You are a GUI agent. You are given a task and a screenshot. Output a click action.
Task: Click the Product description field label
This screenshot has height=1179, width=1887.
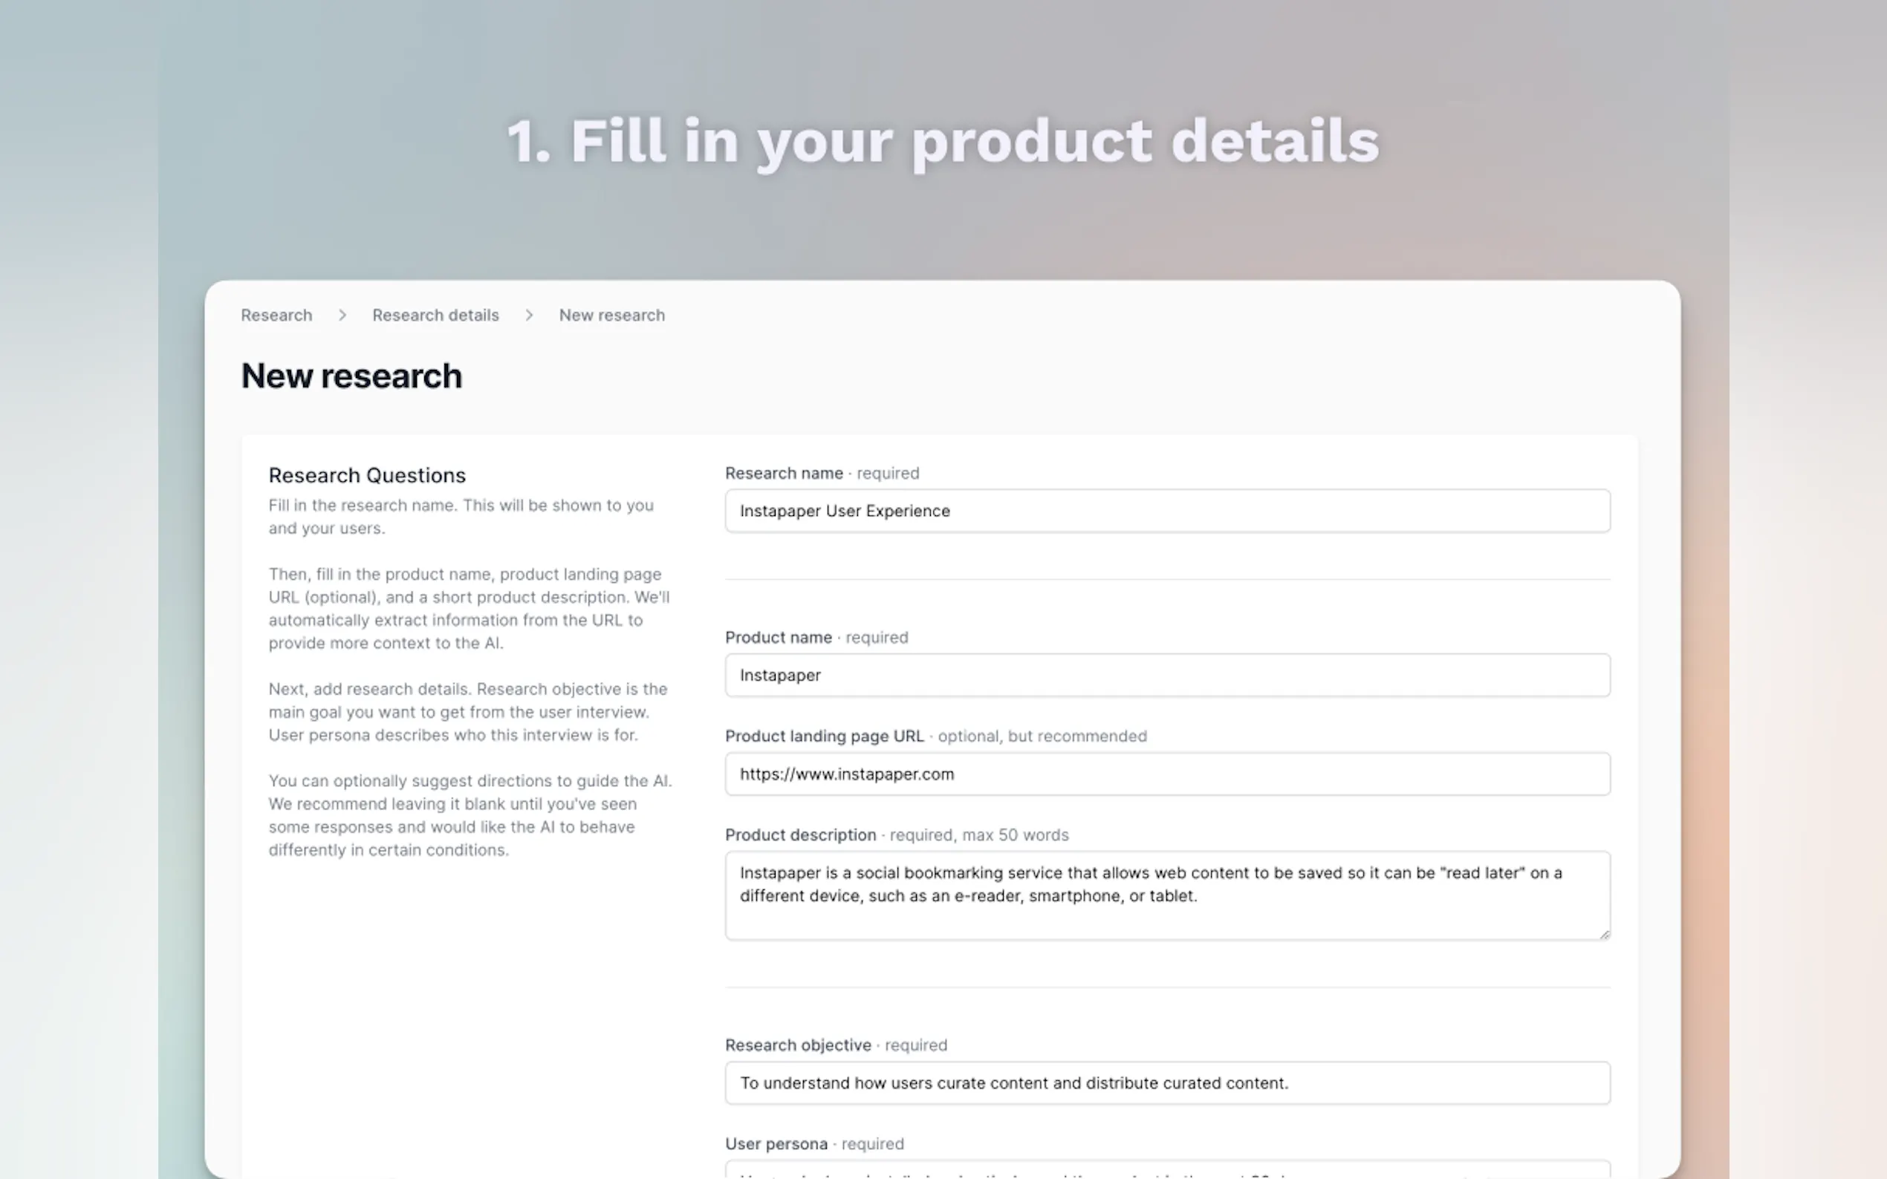point(800,835)
